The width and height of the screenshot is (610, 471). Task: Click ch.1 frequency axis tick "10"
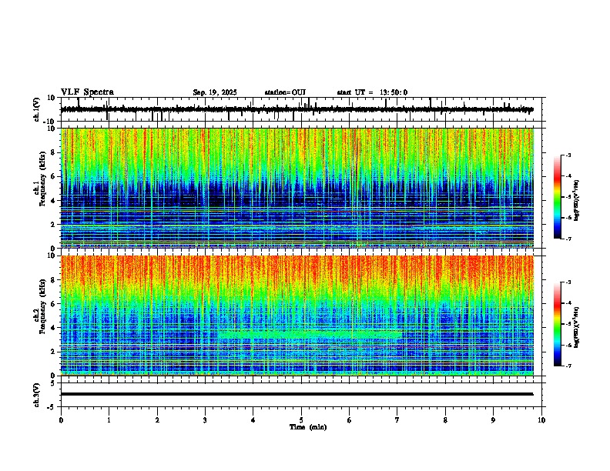coord(52,129)
